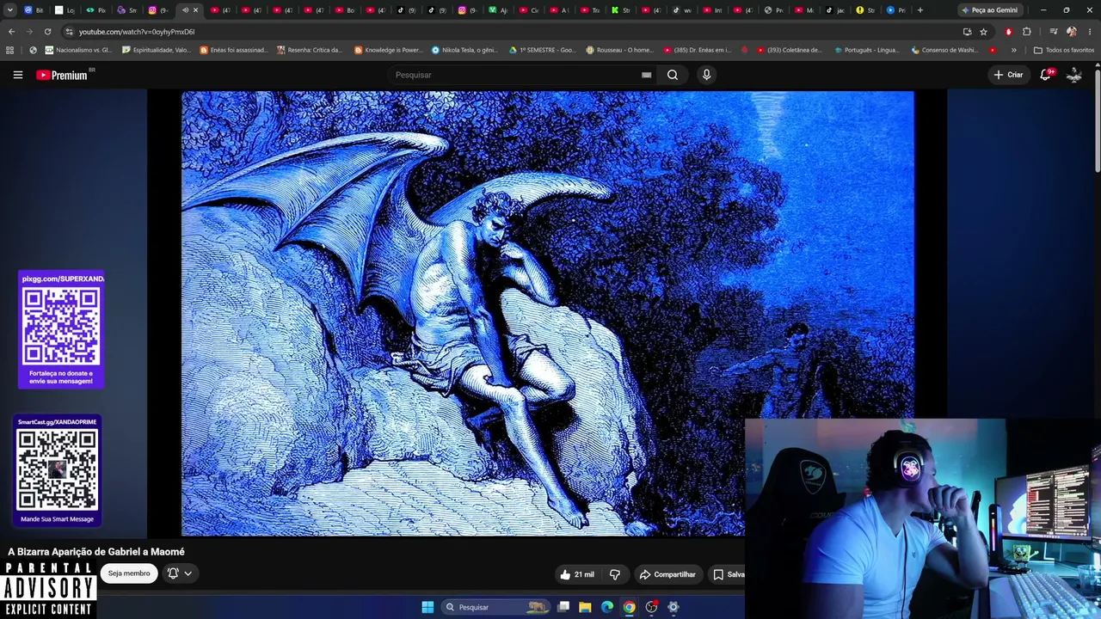Open Task View in taskbar
Image resolution: width=1101 pixels, height=619 pixels.
(x=563, y=607)
